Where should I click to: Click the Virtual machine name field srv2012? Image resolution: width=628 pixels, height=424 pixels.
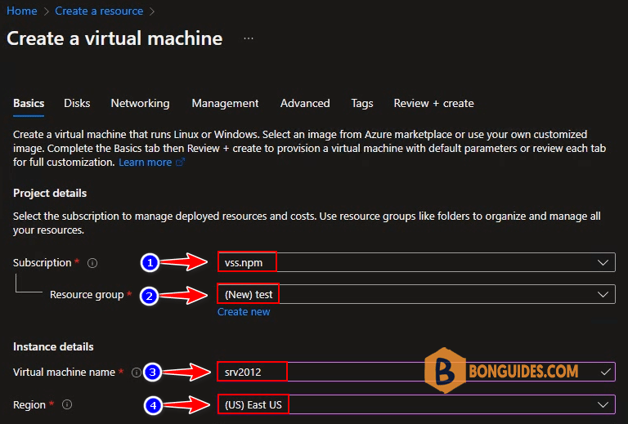[x=416, y=372]
